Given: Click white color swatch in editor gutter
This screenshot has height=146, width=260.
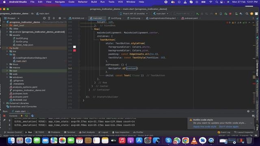Looking at the screenshot, I should click(74, 47).
